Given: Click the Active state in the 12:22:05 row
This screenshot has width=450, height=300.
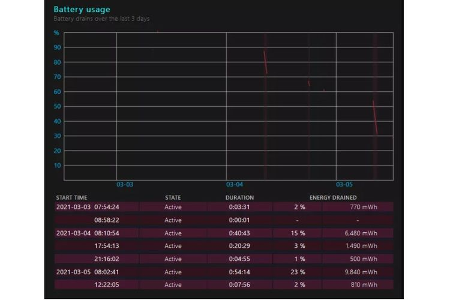Looking at the screenshot, I should pos(173,284).
